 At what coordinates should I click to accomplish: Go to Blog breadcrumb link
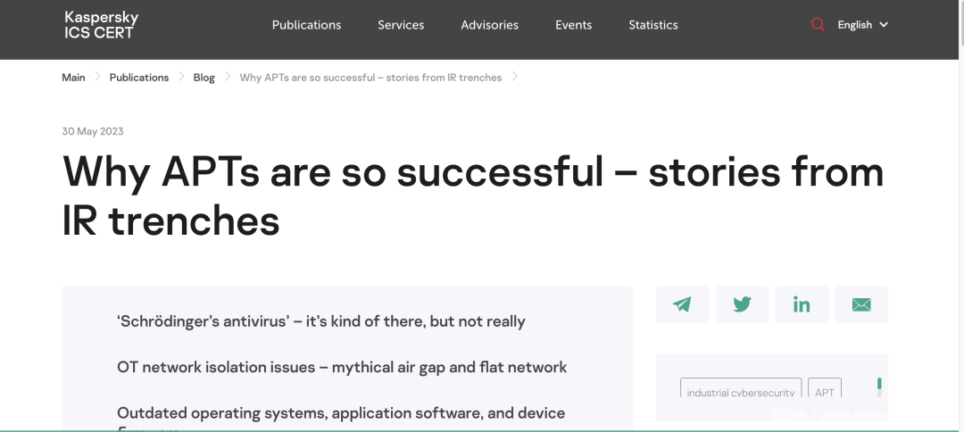click(x=204, y=78)
